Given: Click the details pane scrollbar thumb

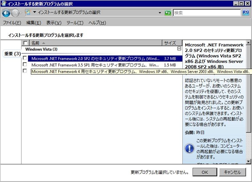Looking at the screenshot, I should [248, 89].
